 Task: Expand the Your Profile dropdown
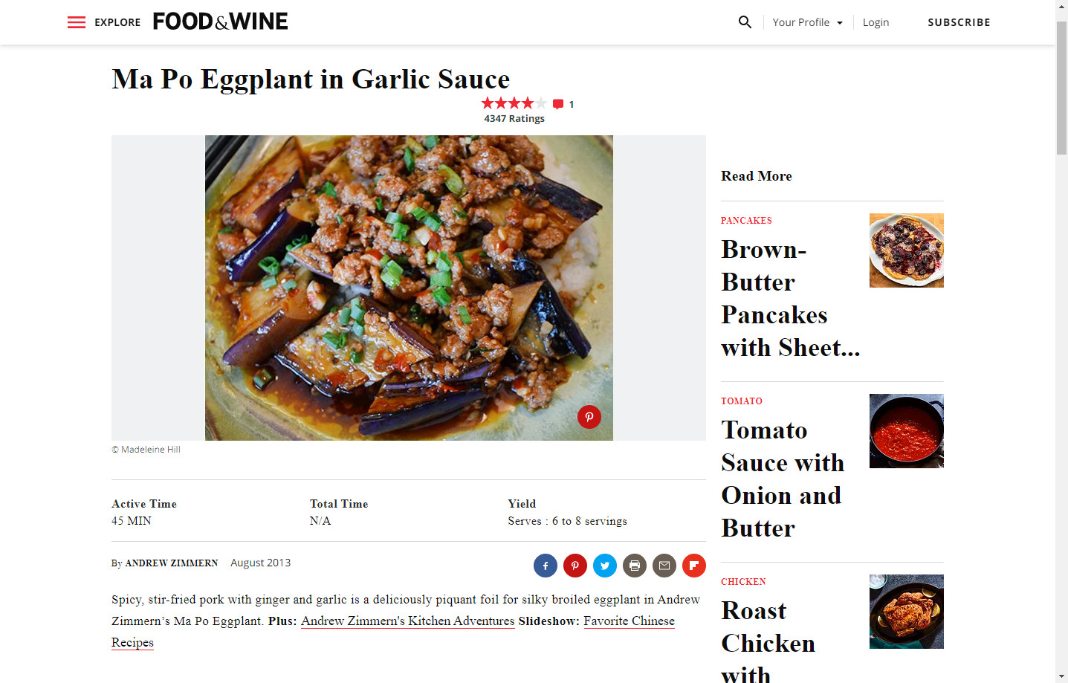[x=807, y=22]
